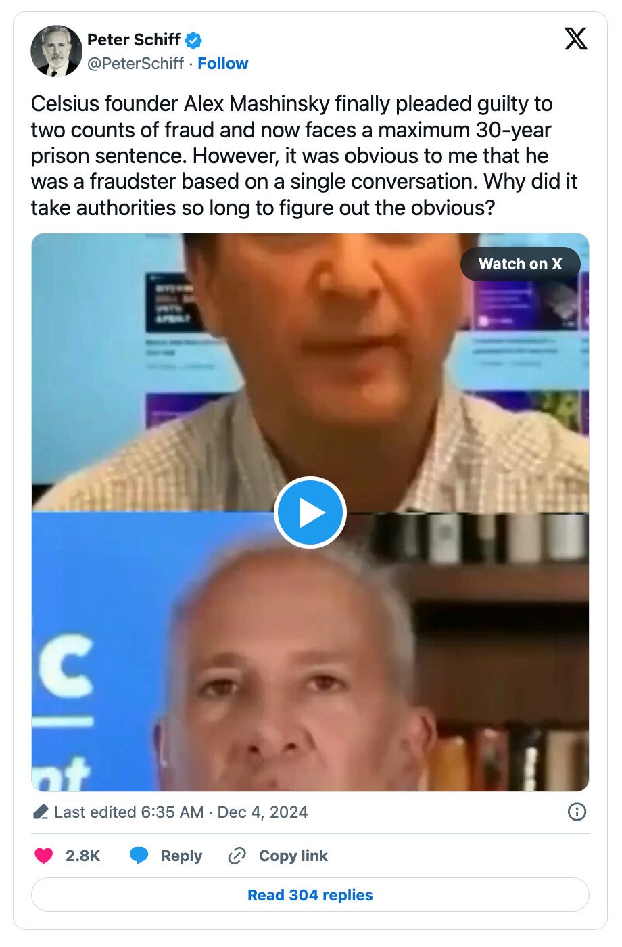Click the chain link copy icon
The height and width of the screenshot is (947, 622).
(237, 856)
